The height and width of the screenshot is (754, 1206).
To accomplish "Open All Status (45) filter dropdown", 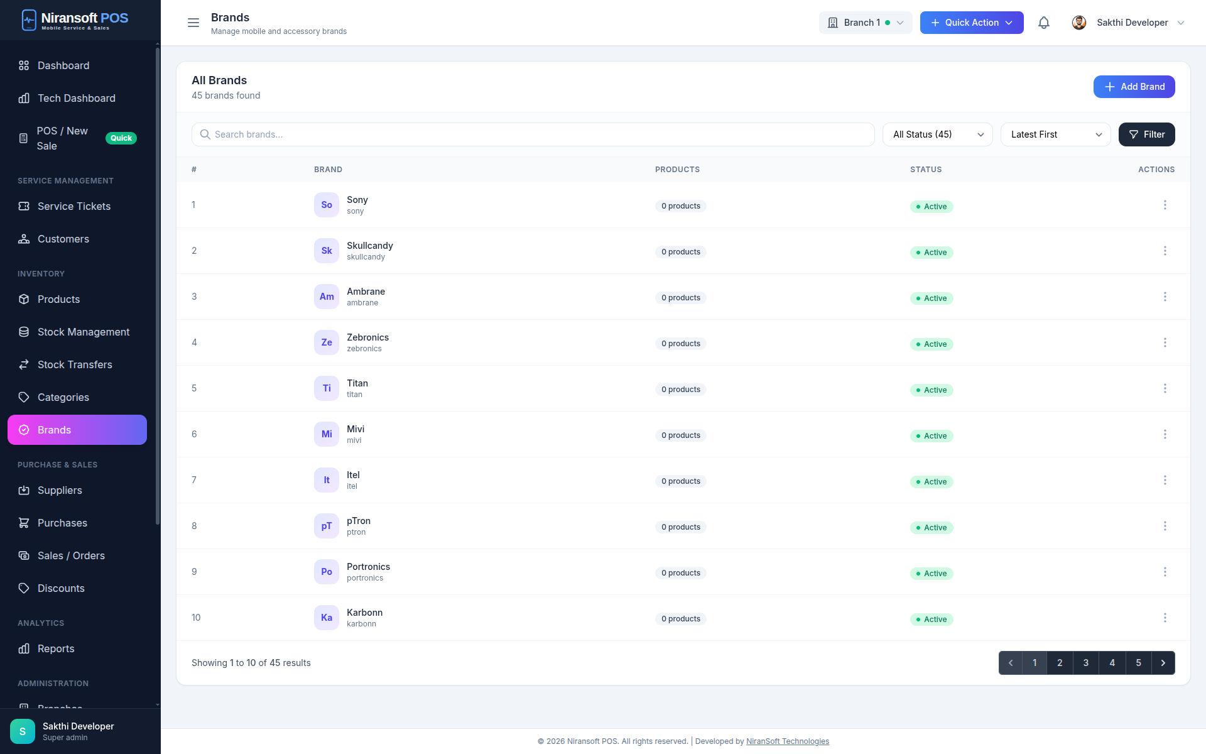I will [x=937, y=134].
